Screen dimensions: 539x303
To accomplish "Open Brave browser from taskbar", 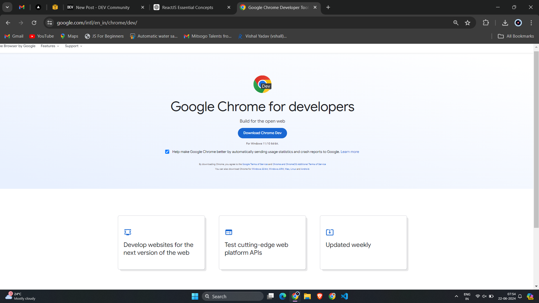I will point(320,296).
